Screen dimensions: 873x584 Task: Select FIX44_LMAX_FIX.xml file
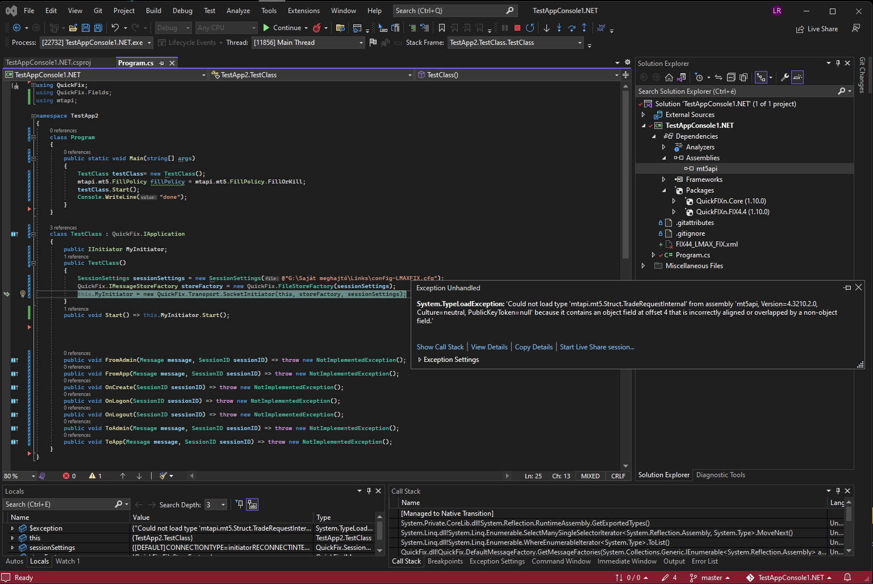[707, 244]
